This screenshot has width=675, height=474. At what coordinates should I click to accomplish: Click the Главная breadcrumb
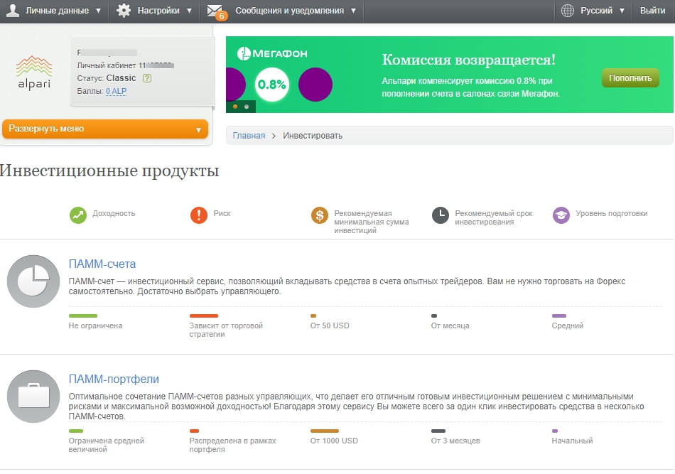[248, 134]
